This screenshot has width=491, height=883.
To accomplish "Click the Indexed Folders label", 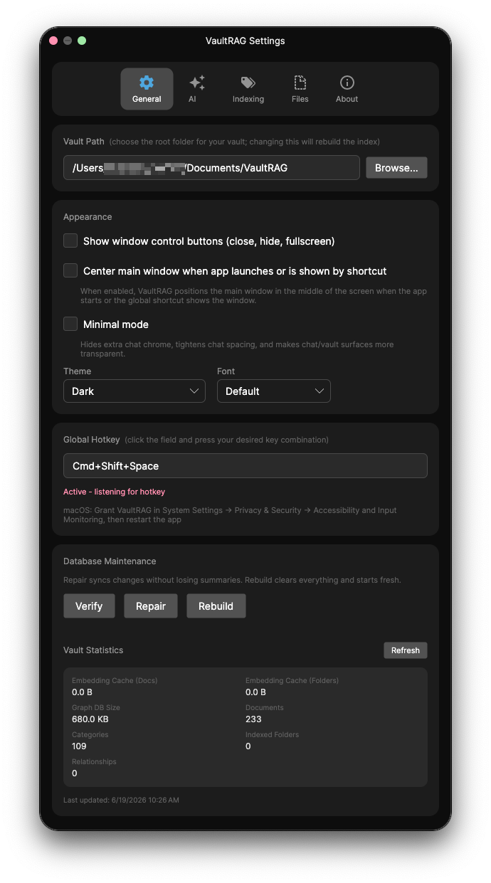I will 273,735.
